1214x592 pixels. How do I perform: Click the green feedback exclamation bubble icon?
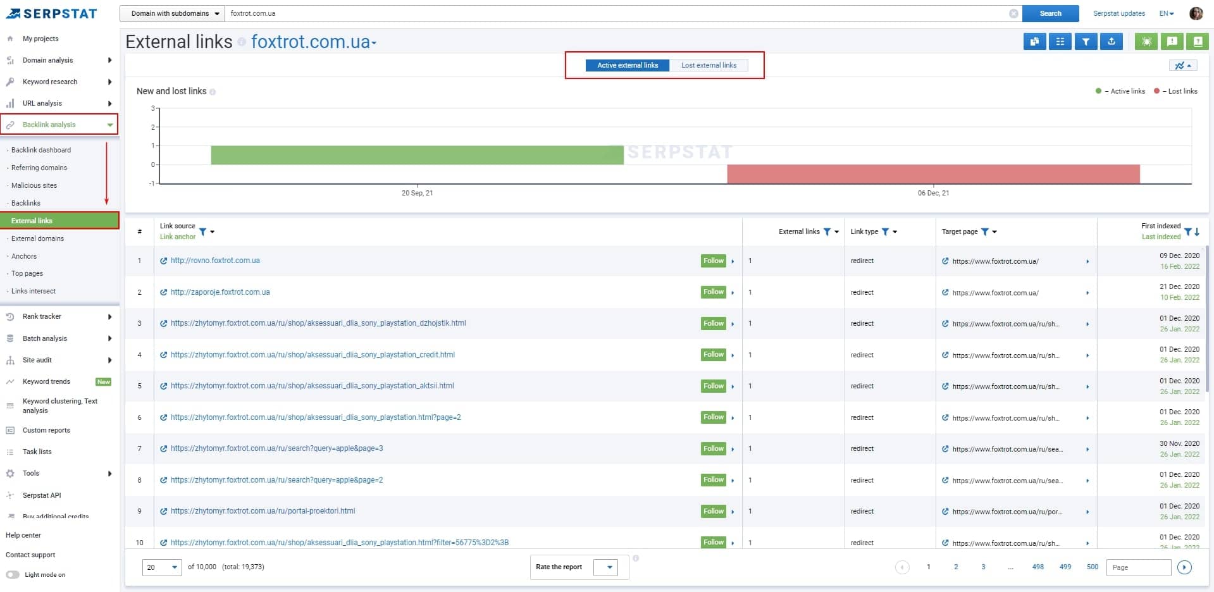pyautogui.click(x=1172, y=42)
